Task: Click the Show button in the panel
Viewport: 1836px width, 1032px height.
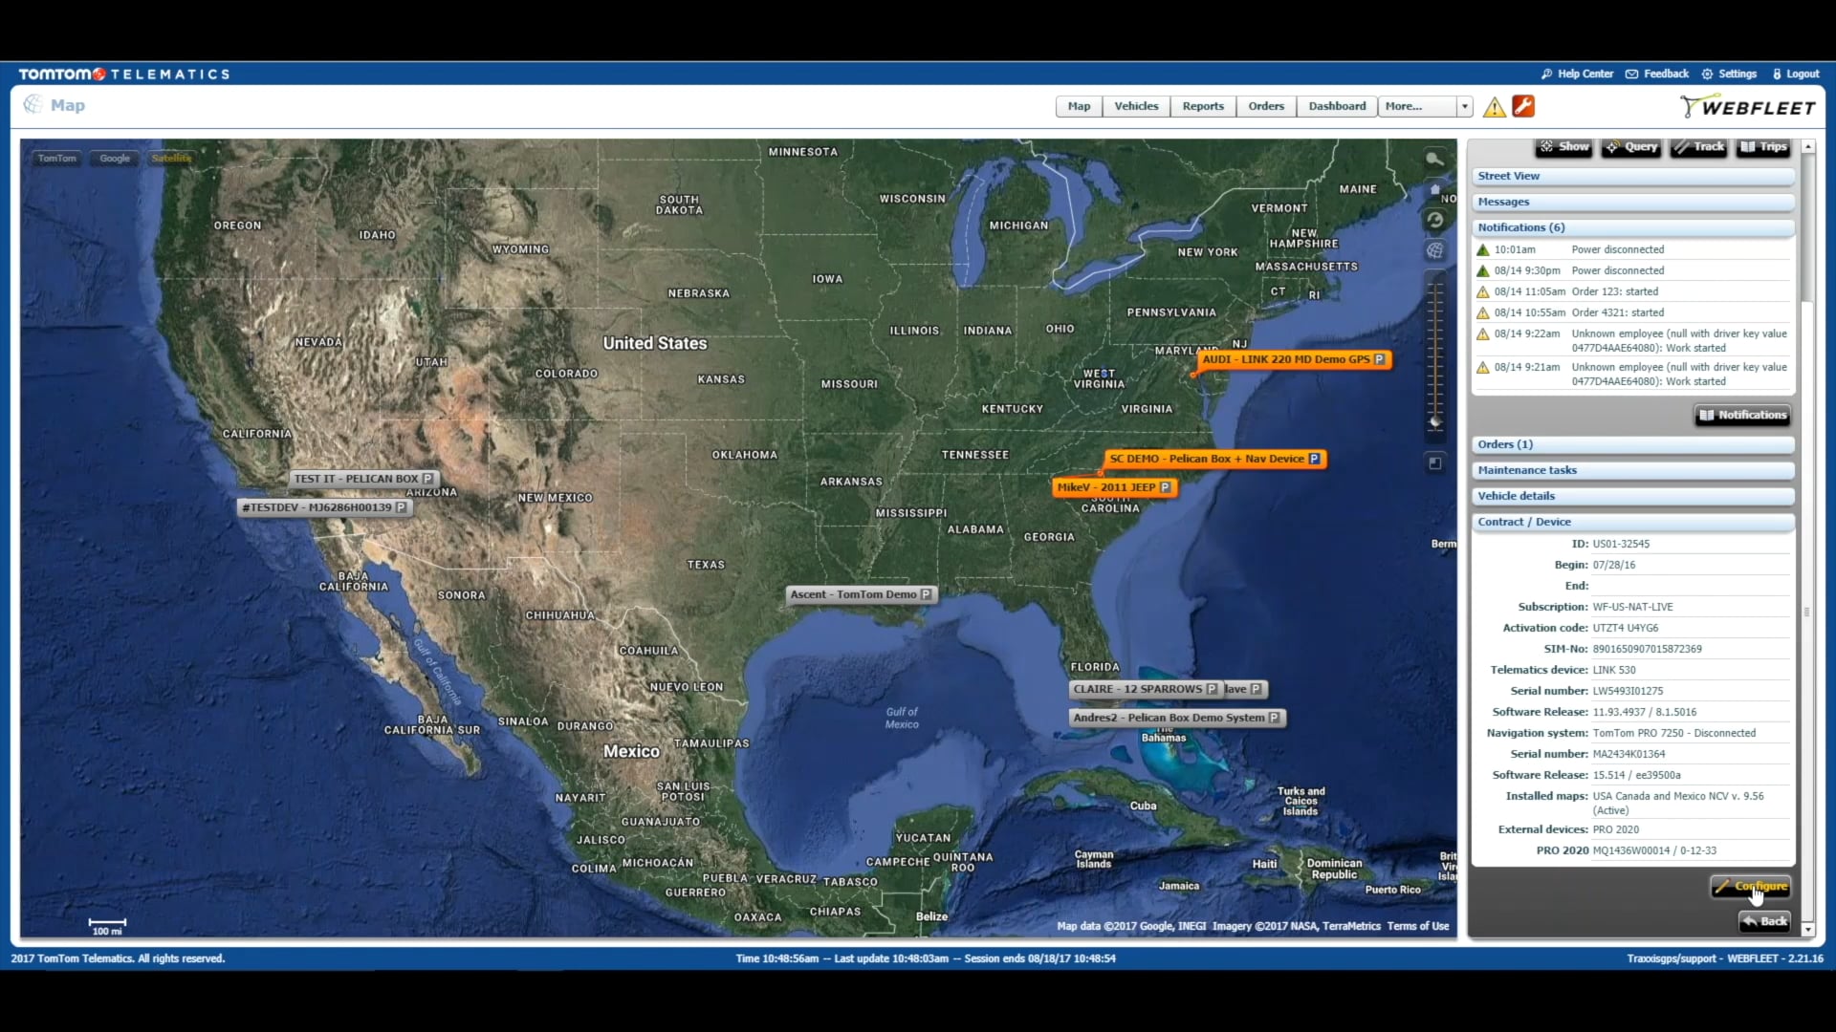Action: point(1564,147)
